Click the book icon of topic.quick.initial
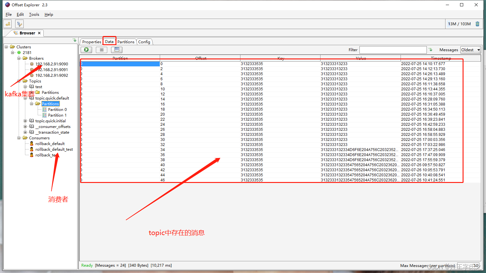Screen dimensions: 486x273 (32, 121)
